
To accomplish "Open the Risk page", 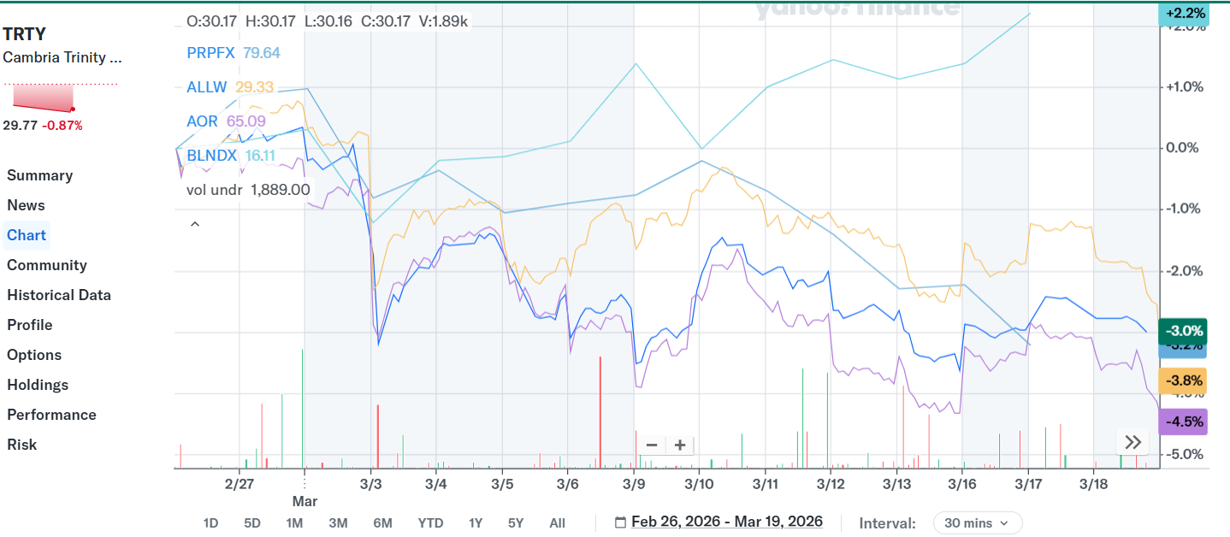I will 22,445.
